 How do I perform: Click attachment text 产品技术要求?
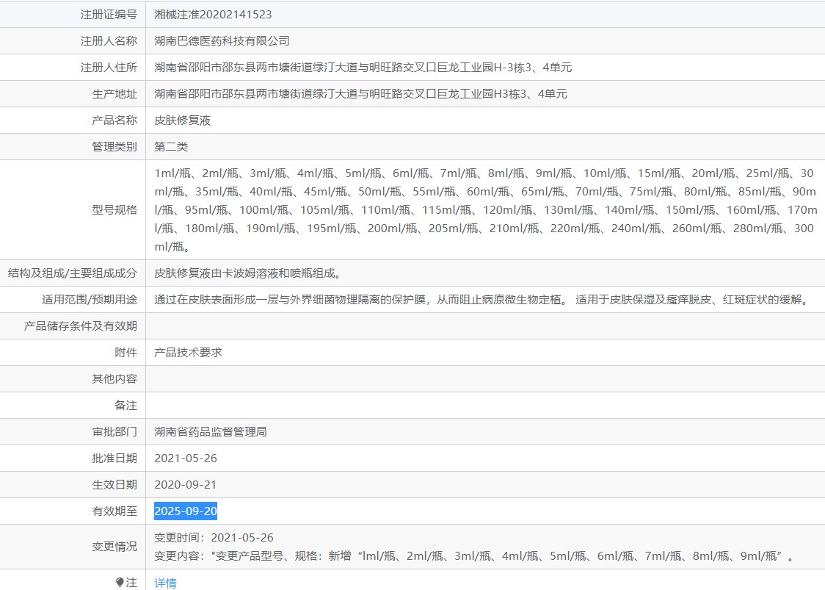pyautogui.click(x=189, y=352)
